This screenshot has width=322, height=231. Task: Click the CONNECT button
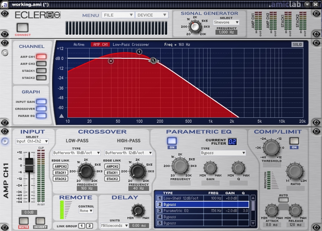tap(23, 28)
